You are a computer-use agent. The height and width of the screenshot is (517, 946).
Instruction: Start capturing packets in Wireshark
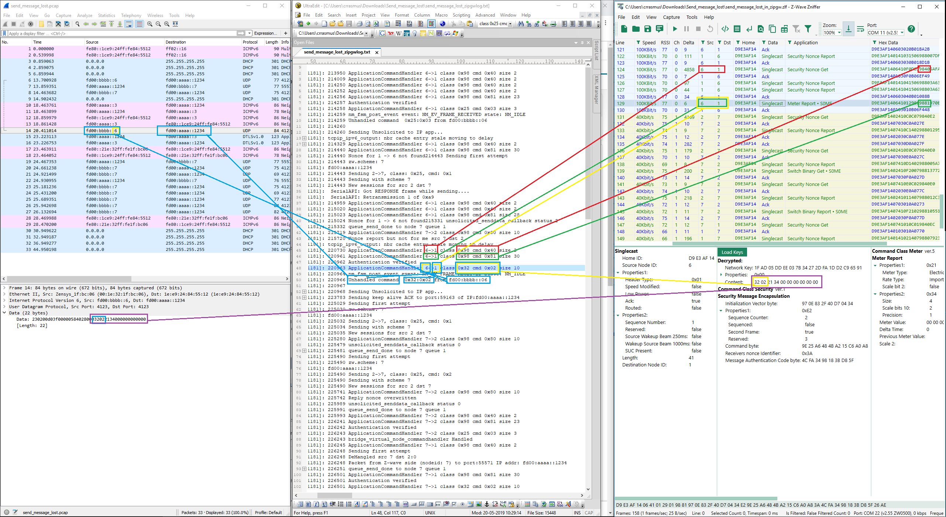[x=5, y=24]
